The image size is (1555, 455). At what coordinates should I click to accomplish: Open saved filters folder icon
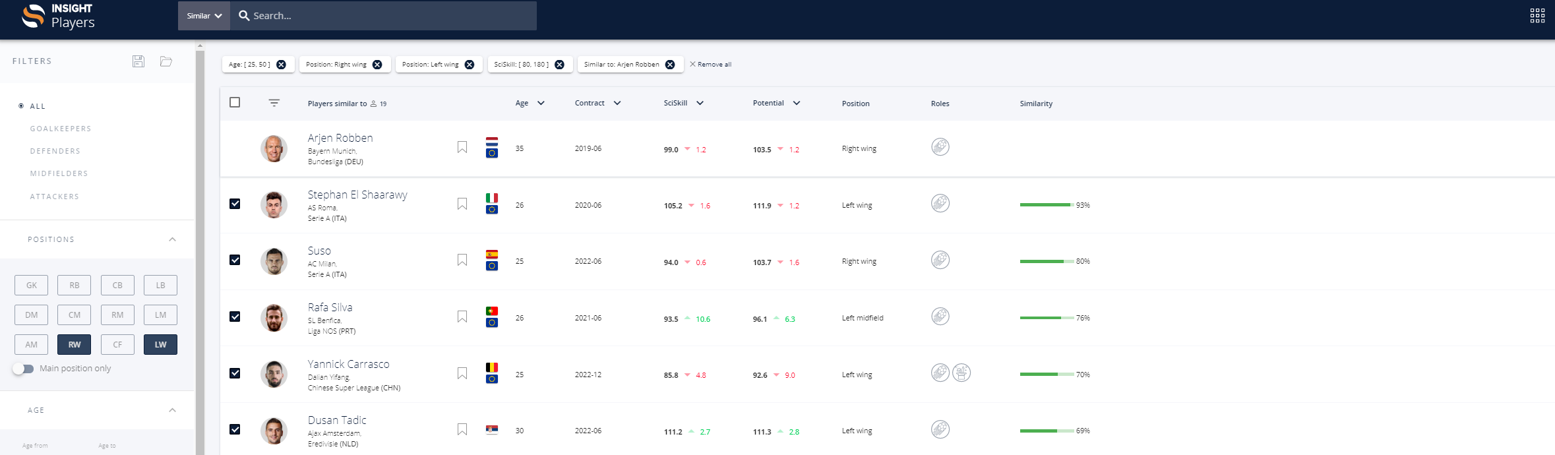(x=166, y=61)
